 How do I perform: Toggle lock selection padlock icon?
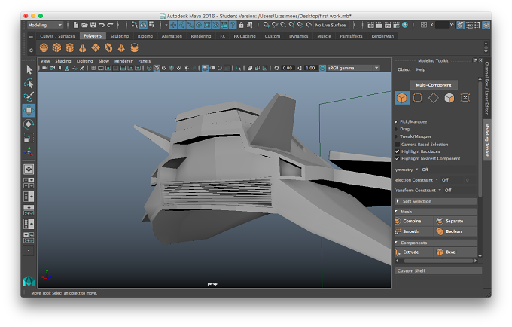click(241, 25)
